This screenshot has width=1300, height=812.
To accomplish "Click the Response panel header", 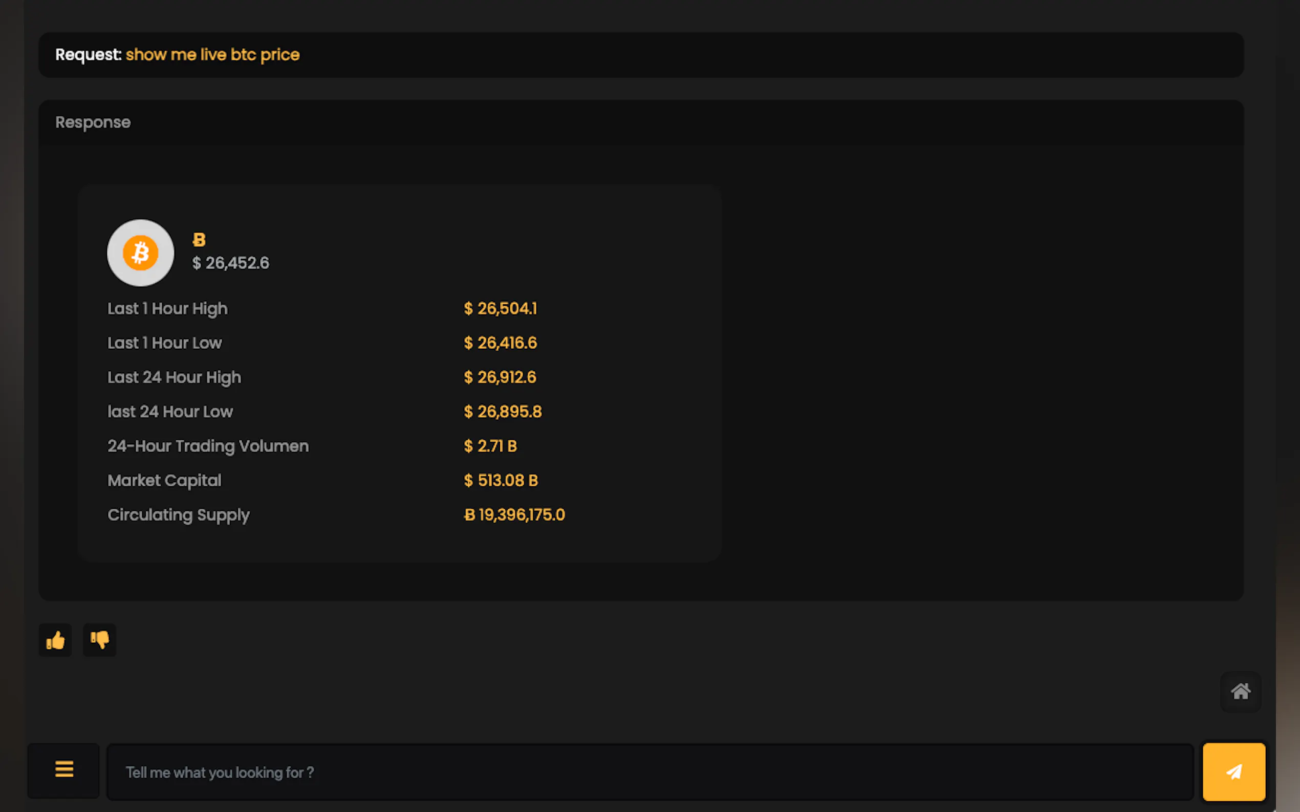I will 93,122.
